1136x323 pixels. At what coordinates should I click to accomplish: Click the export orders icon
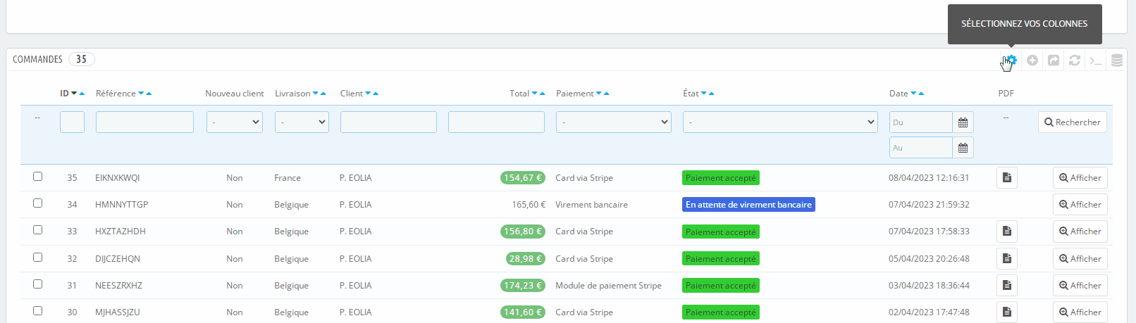click(1054, 61)
